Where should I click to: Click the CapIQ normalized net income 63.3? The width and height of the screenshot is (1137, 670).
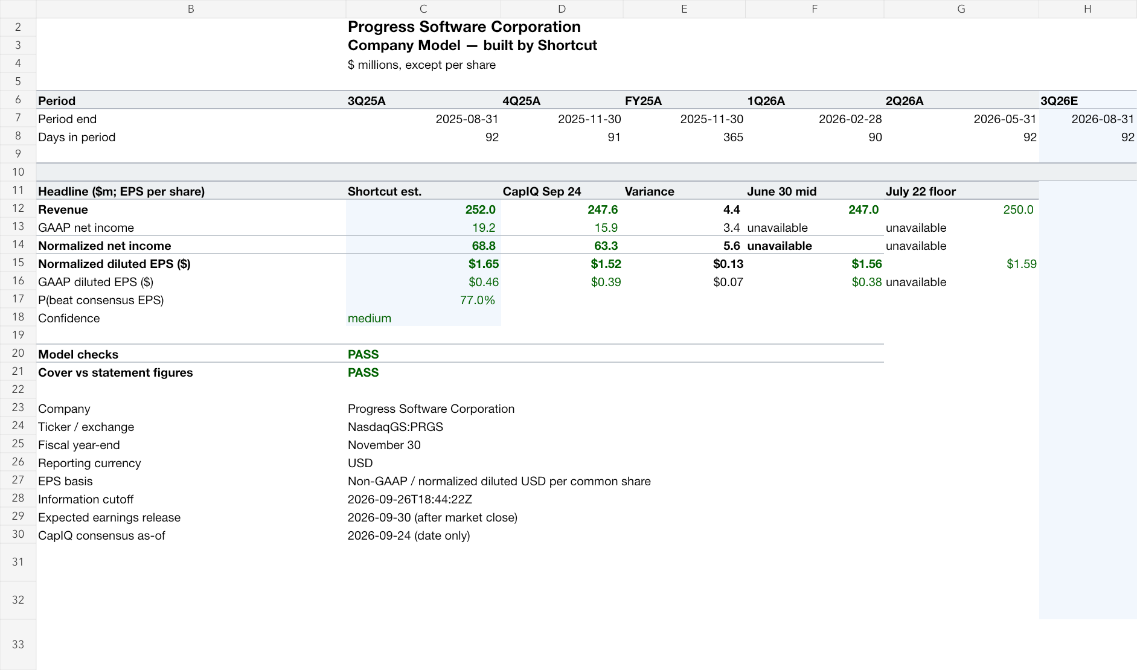click(x=606, y=246)
